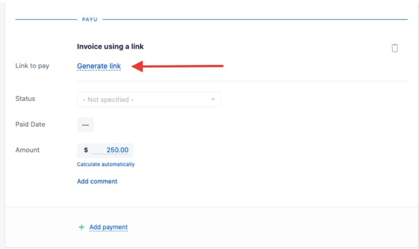Open the Add comment link
Viewport: 419px width, 249px height.
click(97, 182)
